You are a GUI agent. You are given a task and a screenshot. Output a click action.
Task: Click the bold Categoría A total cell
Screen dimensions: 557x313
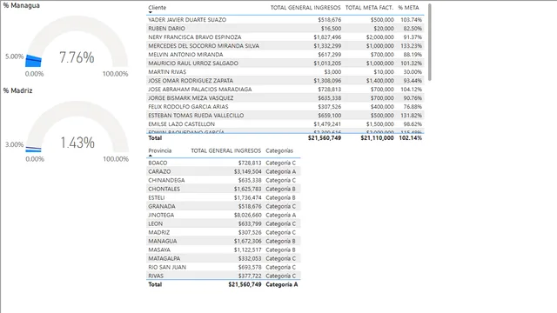coord(282,284)
